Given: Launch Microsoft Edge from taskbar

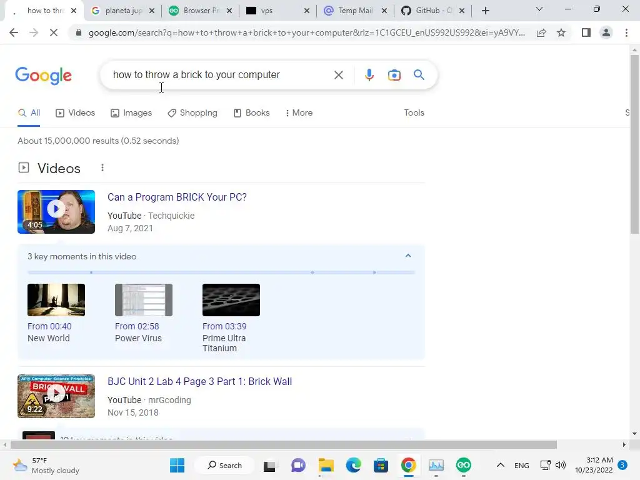Looking at the screenshot, I should [354, 465].
